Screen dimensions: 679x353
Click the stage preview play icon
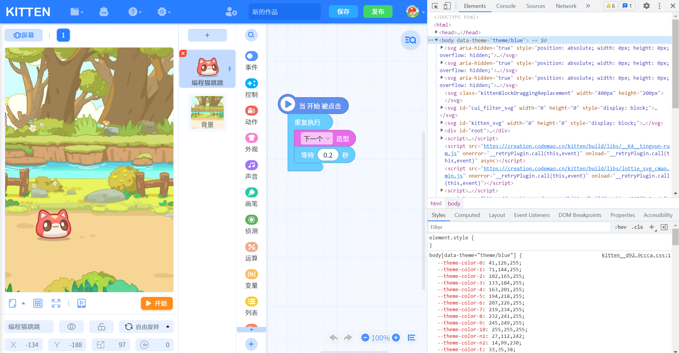pyautogui.click(x=82, y=303)
